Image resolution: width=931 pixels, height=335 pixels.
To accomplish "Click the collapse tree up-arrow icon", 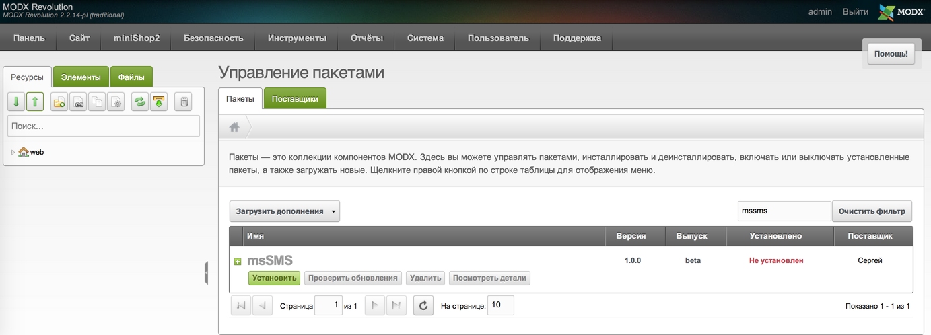I will (35, 102).
